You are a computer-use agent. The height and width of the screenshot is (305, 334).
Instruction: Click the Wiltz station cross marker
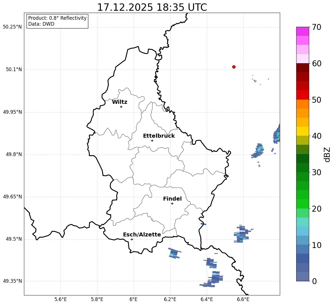tap(121, 107)
